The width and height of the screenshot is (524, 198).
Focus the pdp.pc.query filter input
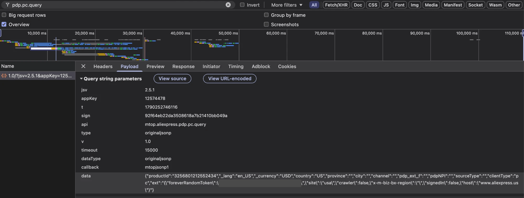point(118,5)
